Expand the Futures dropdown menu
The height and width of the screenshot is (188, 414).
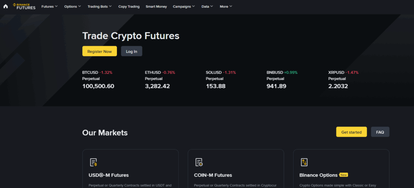(x=49, y=6)
